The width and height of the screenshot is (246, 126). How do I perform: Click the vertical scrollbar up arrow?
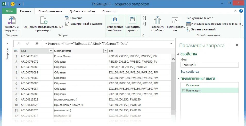[x=173, y=59]
